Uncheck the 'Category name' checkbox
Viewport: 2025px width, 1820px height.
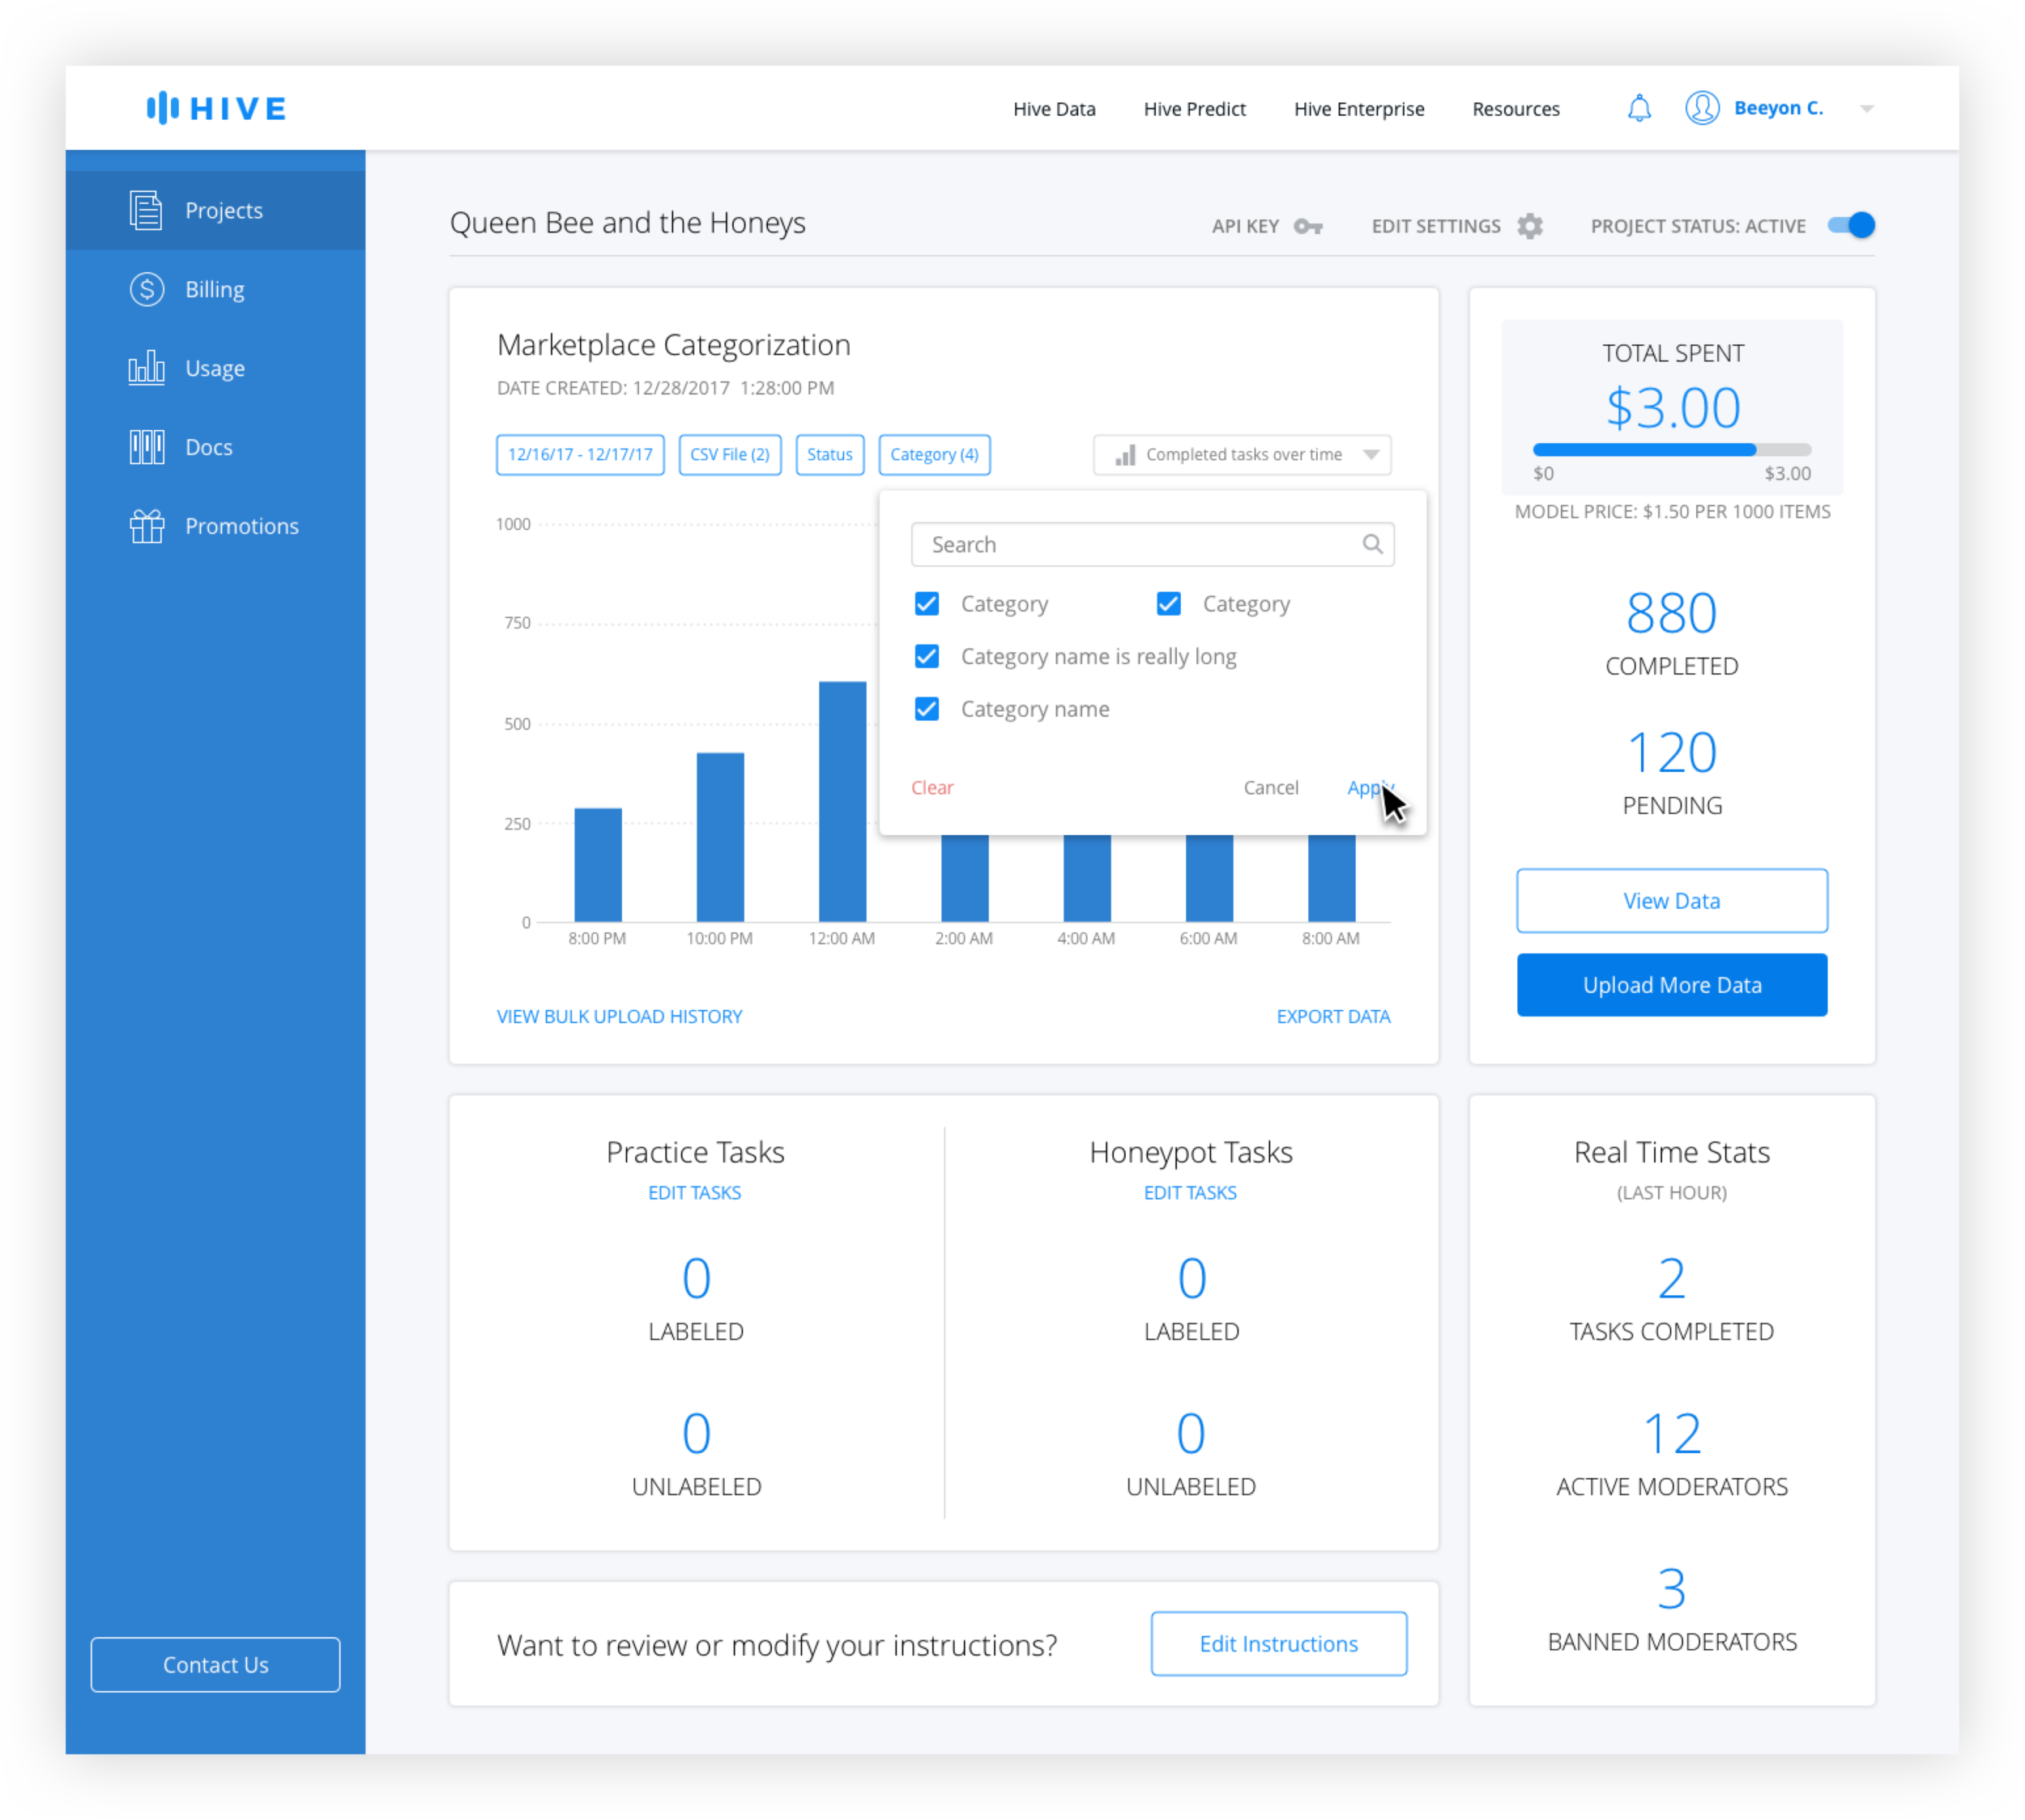pos(927,708)
